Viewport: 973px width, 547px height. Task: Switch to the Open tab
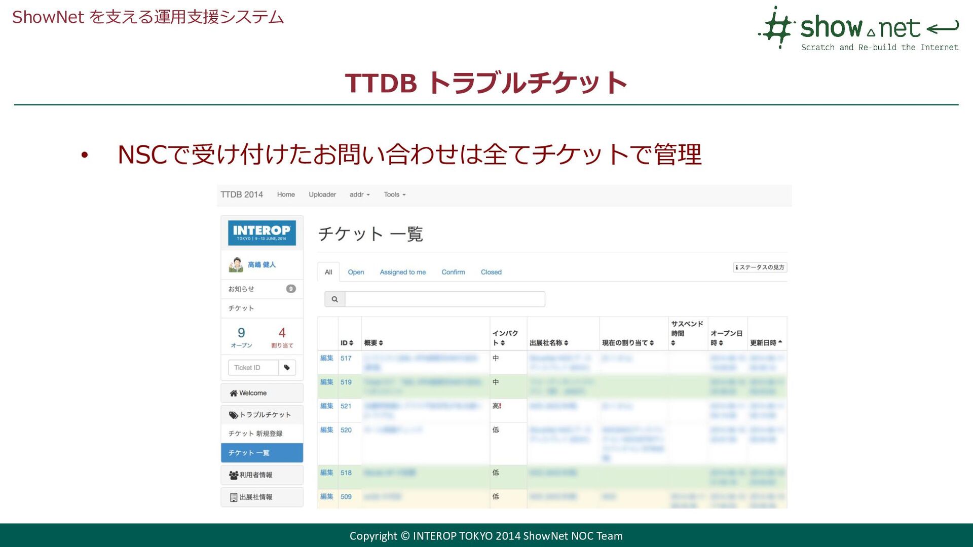356,272
